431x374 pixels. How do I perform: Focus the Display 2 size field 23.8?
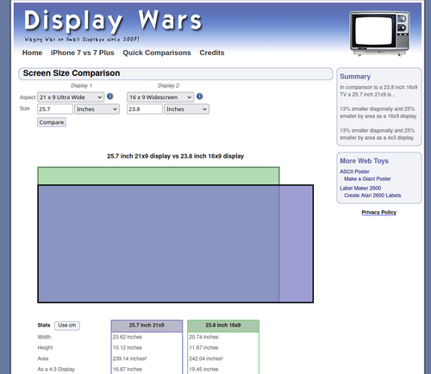click(145, 109)
